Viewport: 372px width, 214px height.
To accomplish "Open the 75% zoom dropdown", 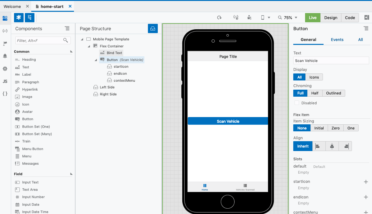I will coord(288,18).
